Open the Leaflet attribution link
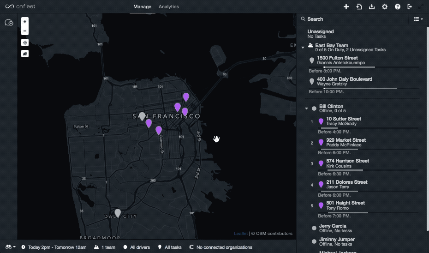Screen dimensions: 429x253 (241, 234)
